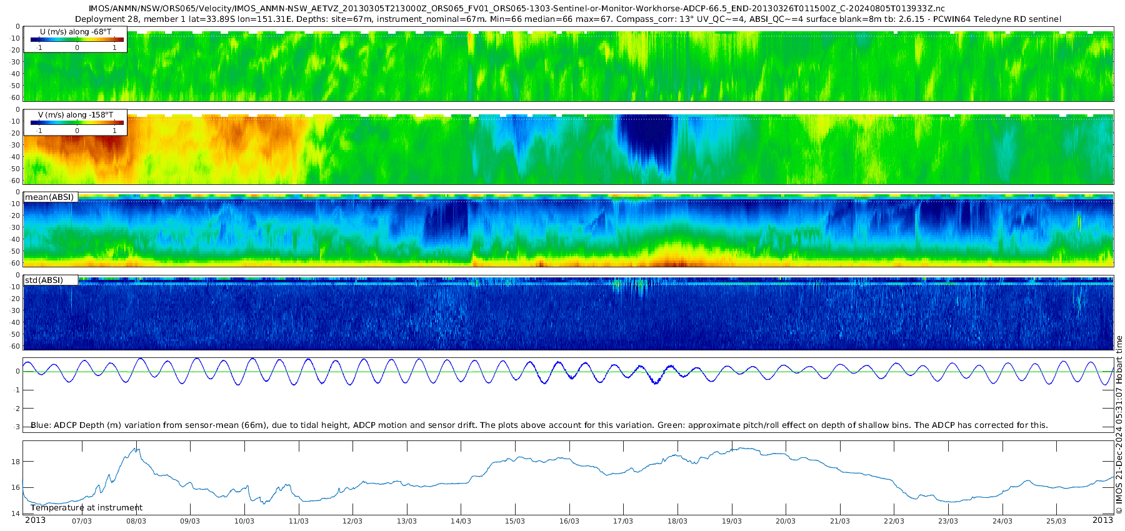Click the 18 tick on the temperature axis

(16, 462)
